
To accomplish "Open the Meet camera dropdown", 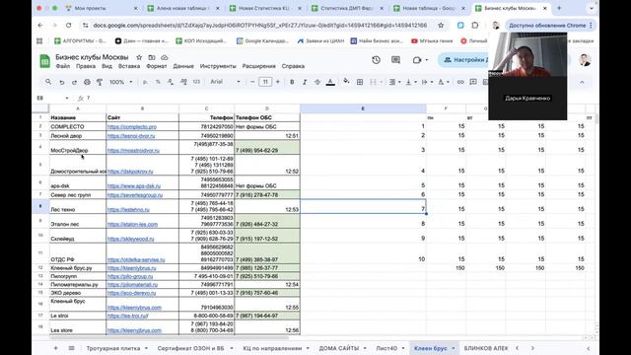I will (420, 60).
